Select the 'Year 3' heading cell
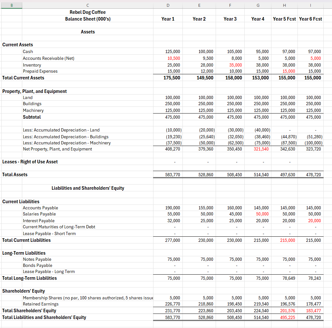332x328 pixels. coord(230,19)
